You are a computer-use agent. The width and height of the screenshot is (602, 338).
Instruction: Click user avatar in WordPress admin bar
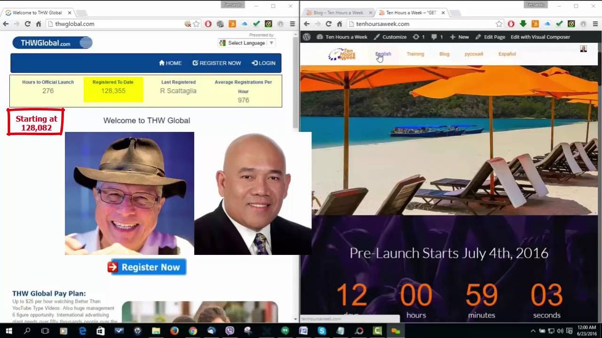pyautogui.click(x=583, y=48)
